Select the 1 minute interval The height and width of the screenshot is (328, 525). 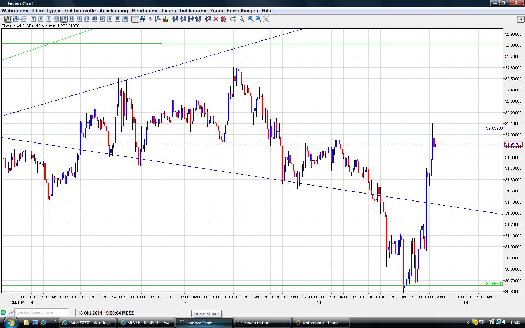[41, 19]
